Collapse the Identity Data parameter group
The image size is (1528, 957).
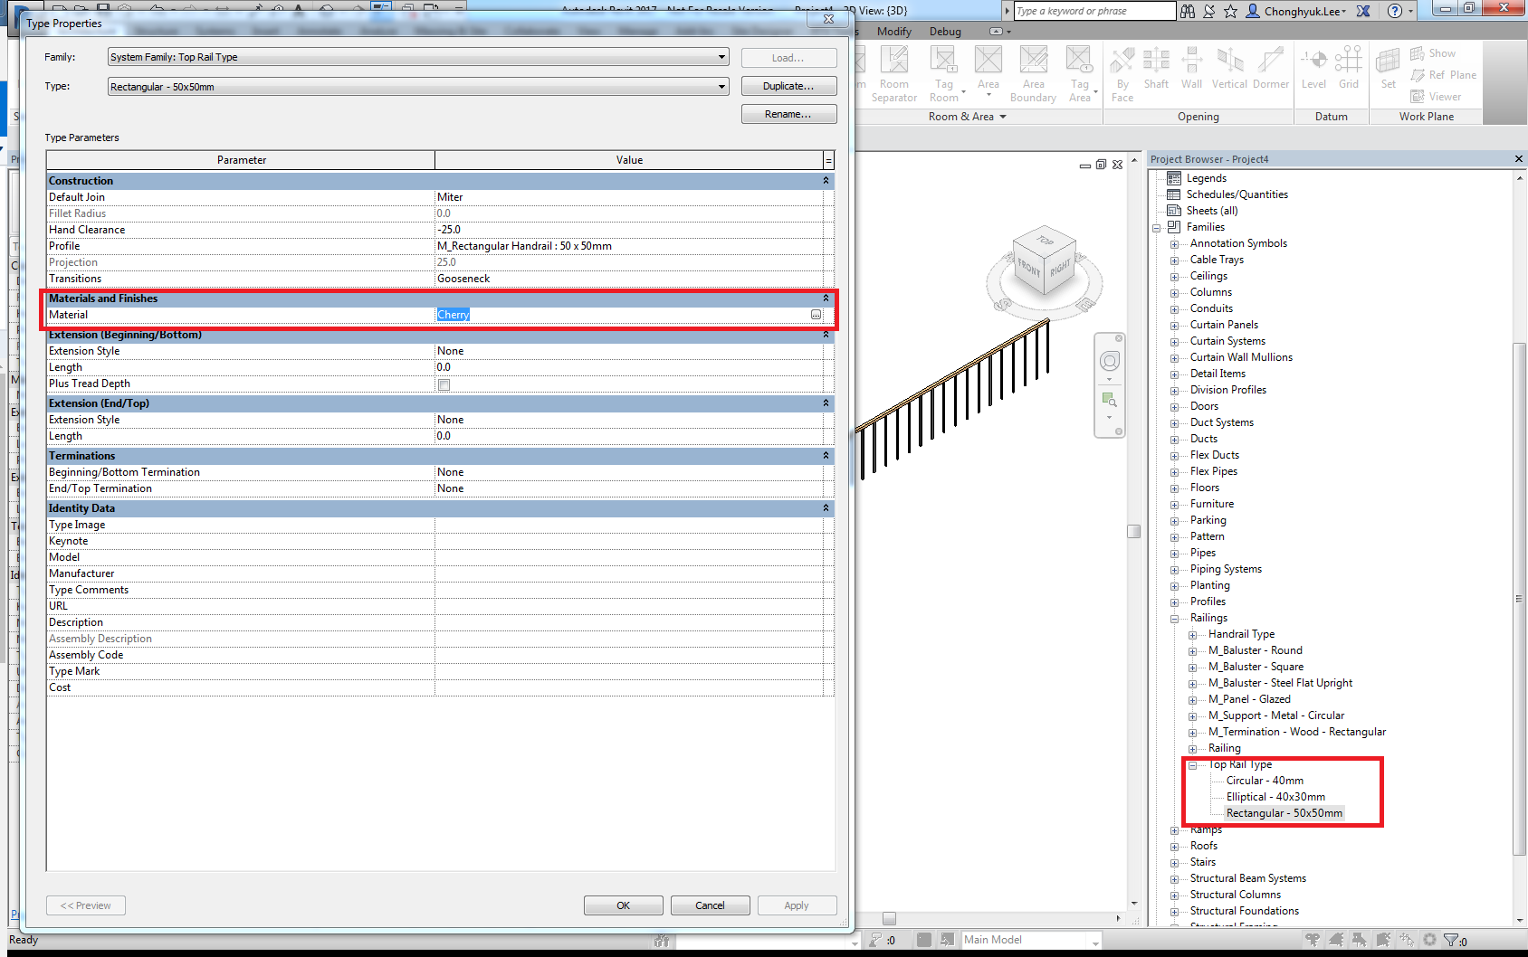[x=826, y=508]
